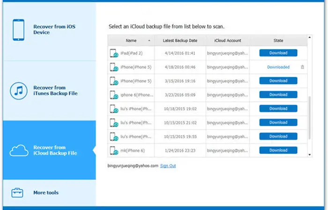Click device icon for mk(iPhone 6) backup

(x=114, y=151)
